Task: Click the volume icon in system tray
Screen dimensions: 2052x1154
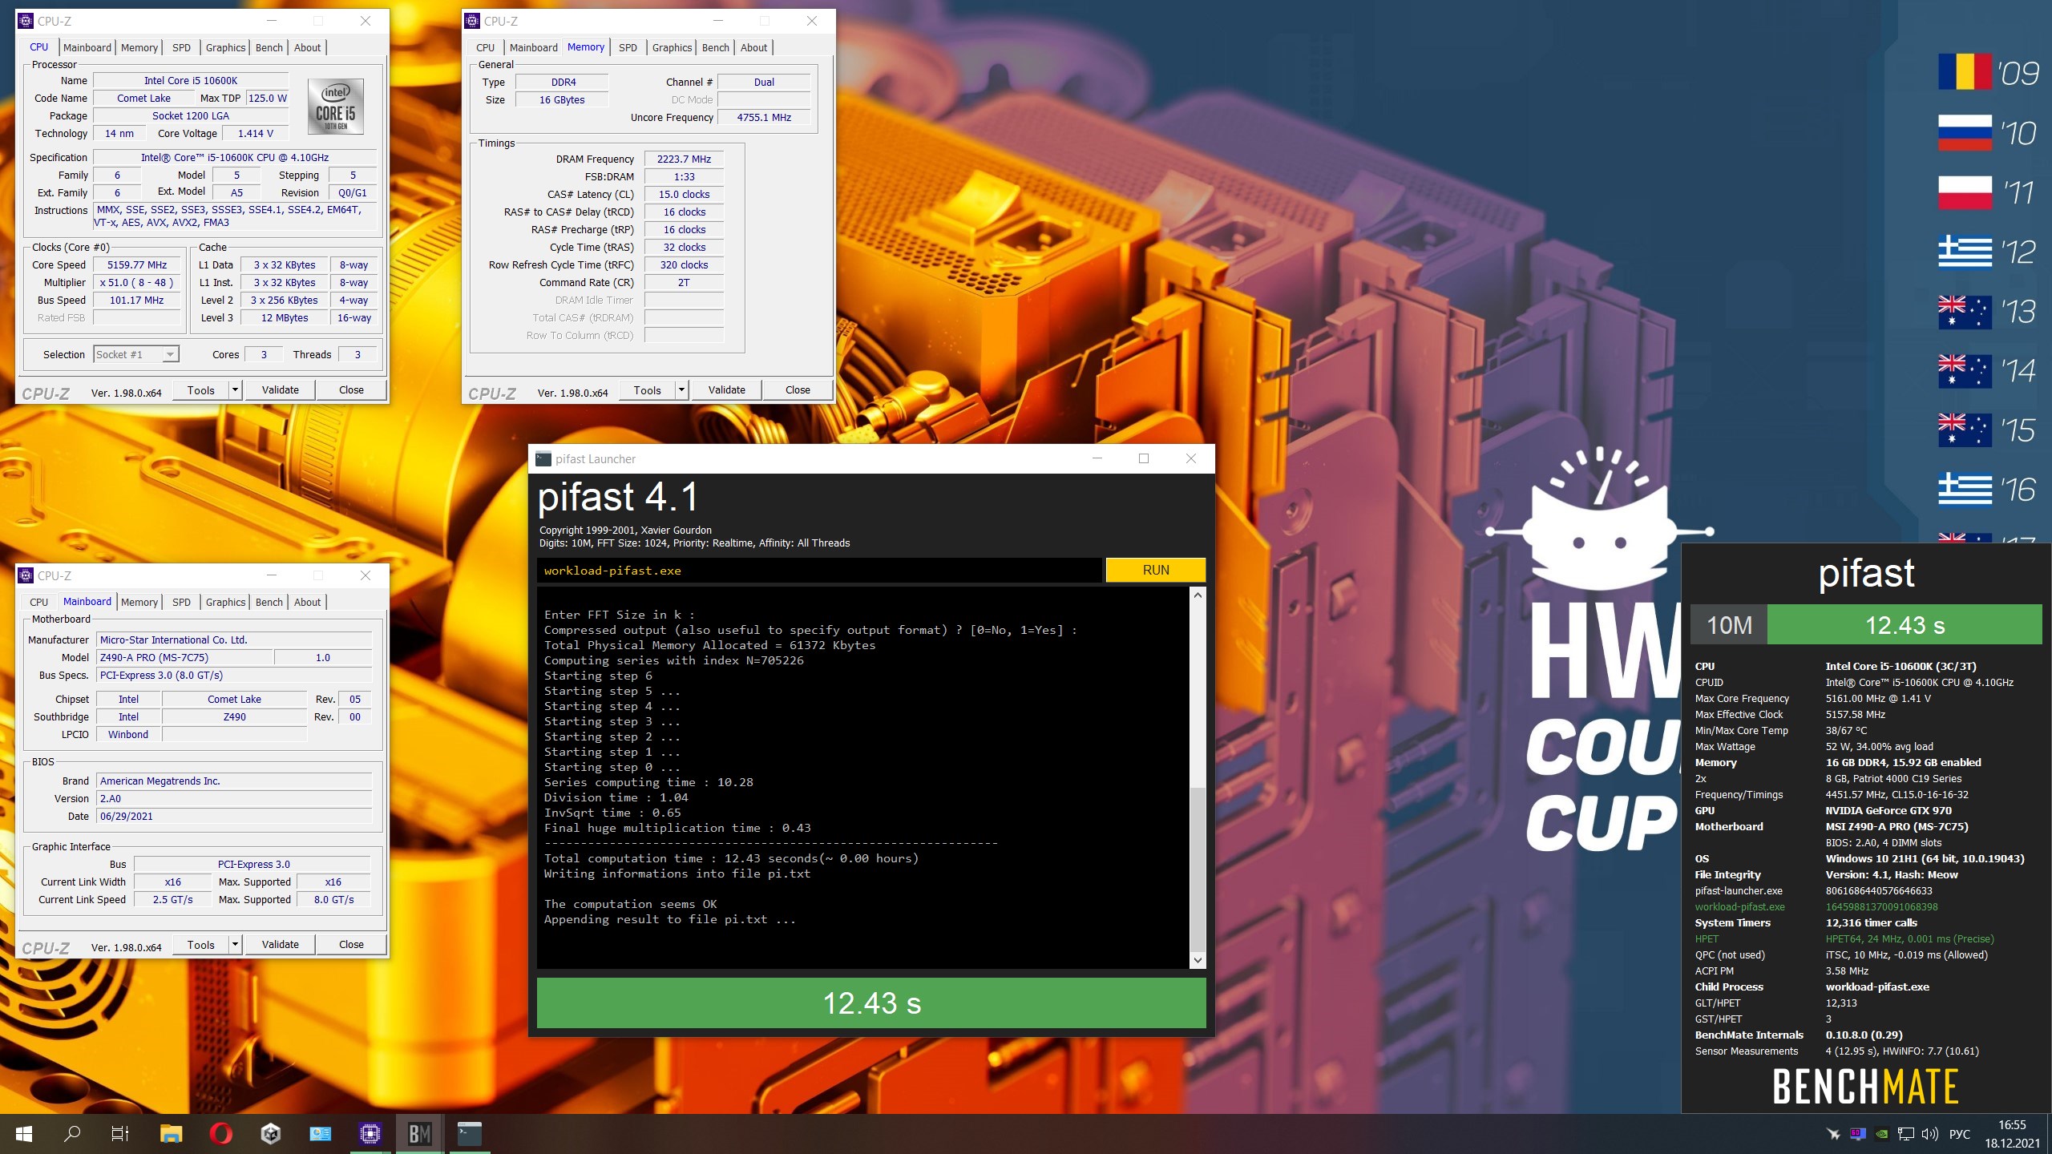Action: tap(1930, 1134)
